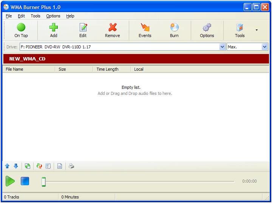Click the WMA Burner Plus title bar icon

click(x=6, y=7)
